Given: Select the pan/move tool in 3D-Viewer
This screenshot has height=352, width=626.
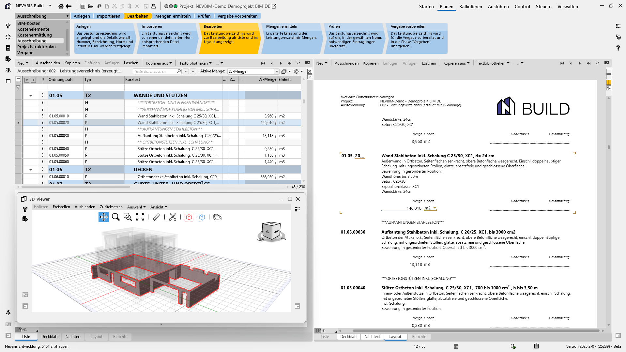Looking at the screenshot, I should (x=104, y=217).
